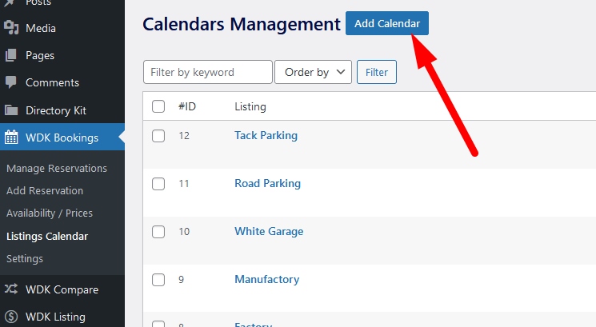Viewport: 596px width, 327px height.
Task: Click the Comments speech bubble icon
Action: tap(11, 82)
